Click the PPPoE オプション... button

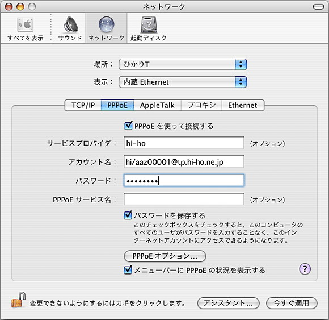click(x=165, y=256)
